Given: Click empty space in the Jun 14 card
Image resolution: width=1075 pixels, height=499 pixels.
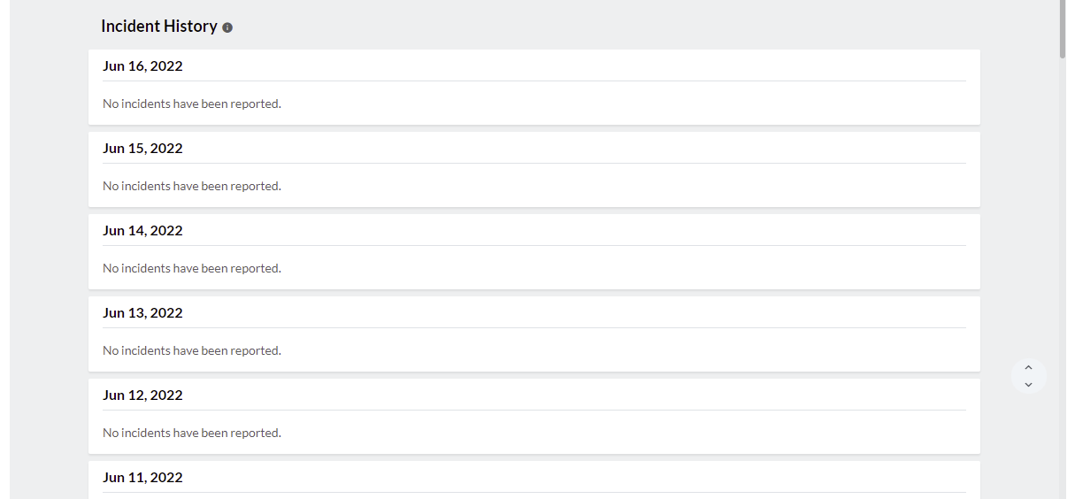Looking at the screenshot, I should 619,269.
